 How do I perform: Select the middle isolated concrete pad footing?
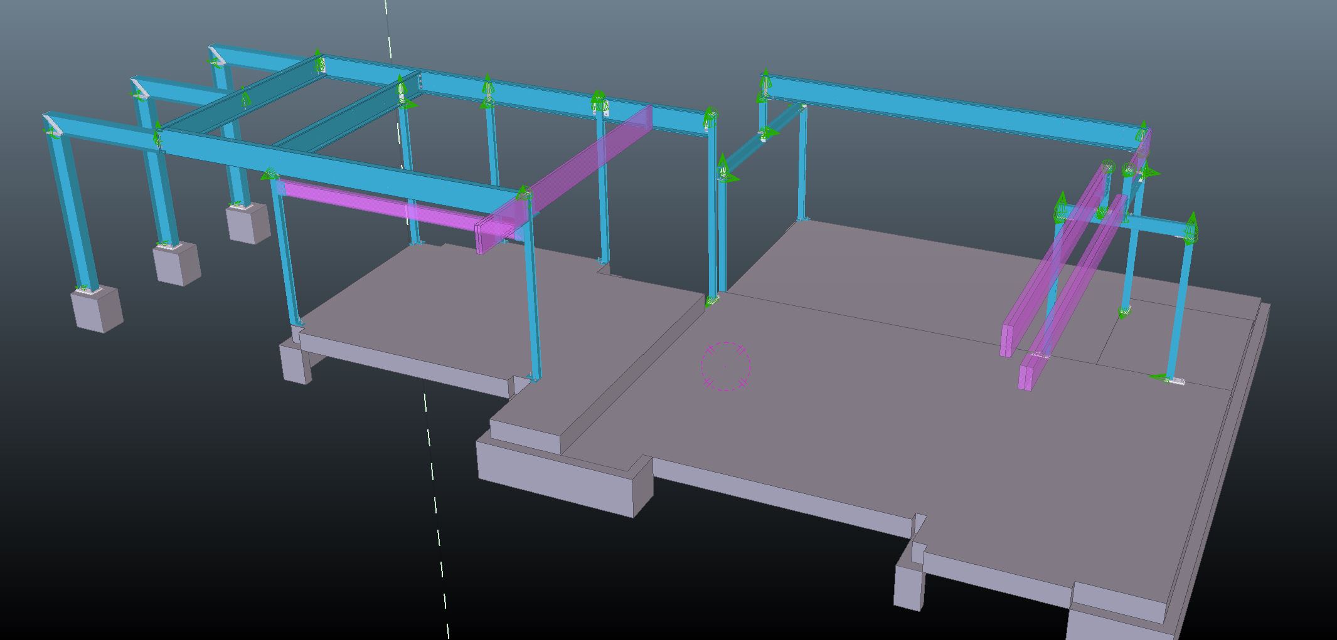pyautogui.click(x=177, y=264)
